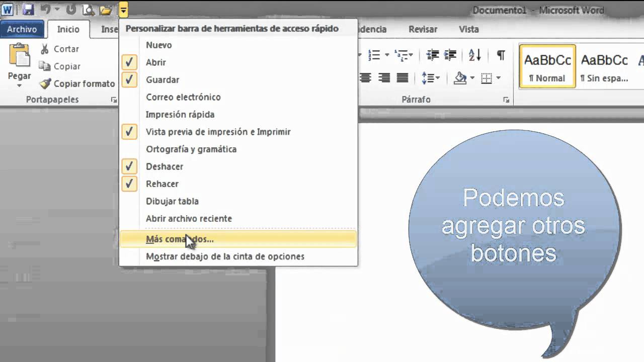Open the Customize Quick Access Toolbar dropdown arrow

[x=124, y=9]
